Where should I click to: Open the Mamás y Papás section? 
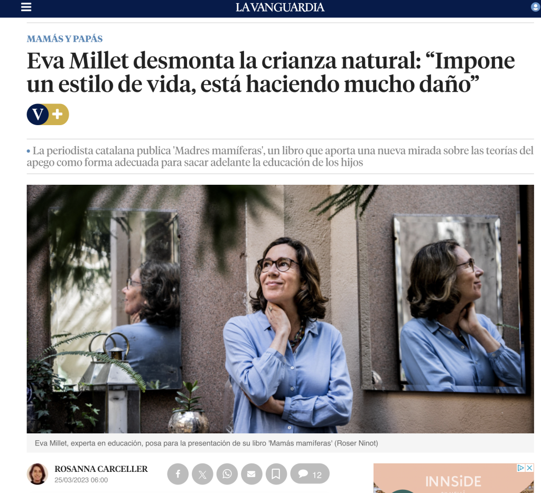pyautogui.click(x=65, y=39)
